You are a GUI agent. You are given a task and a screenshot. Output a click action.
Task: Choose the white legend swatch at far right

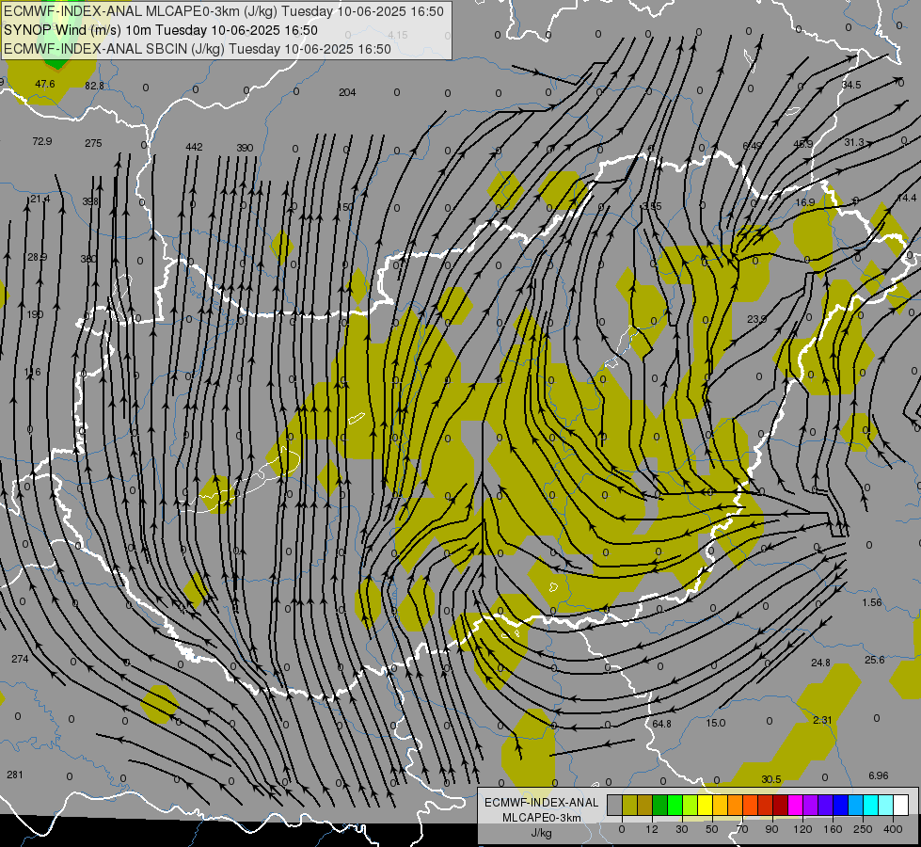(901, 805)
